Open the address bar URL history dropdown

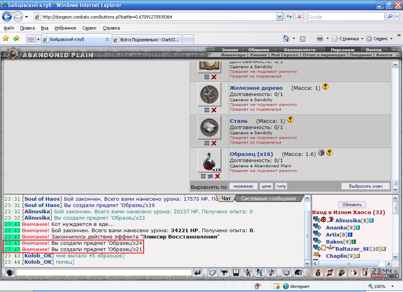coord(280,17)
